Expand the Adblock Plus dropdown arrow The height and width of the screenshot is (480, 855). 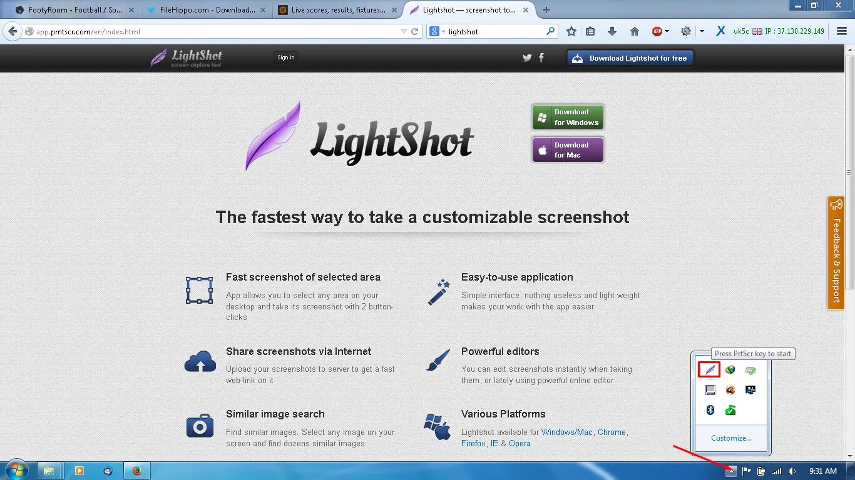coord(667,31)
